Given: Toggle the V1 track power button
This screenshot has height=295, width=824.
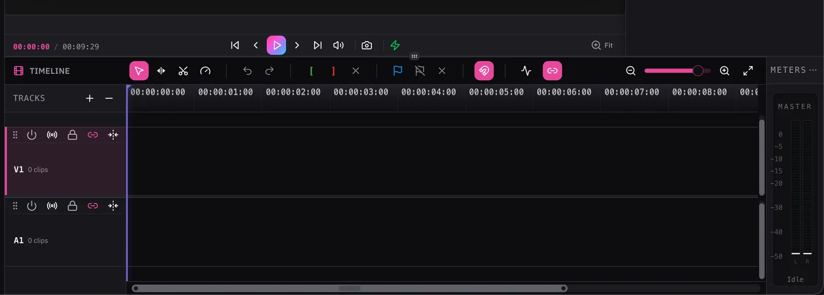Looking at the screenshot, I should [32, 135].
